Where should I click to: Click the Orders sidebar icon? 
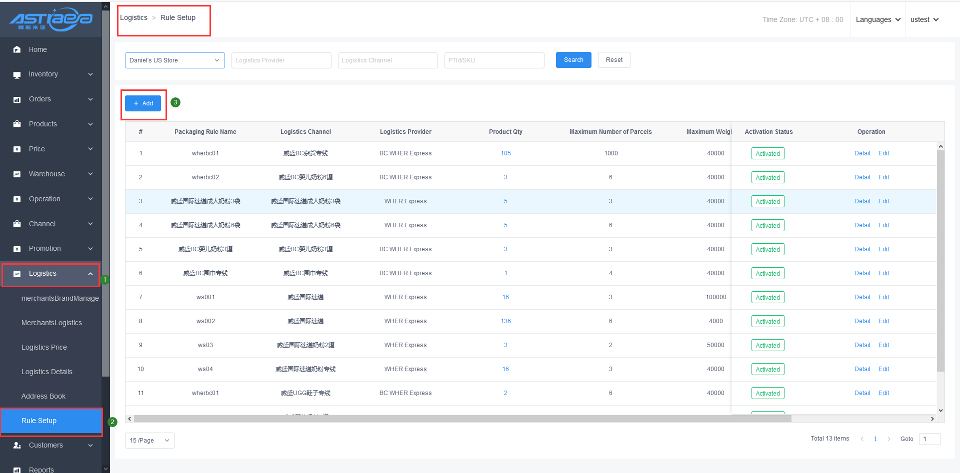coord(17,99)
